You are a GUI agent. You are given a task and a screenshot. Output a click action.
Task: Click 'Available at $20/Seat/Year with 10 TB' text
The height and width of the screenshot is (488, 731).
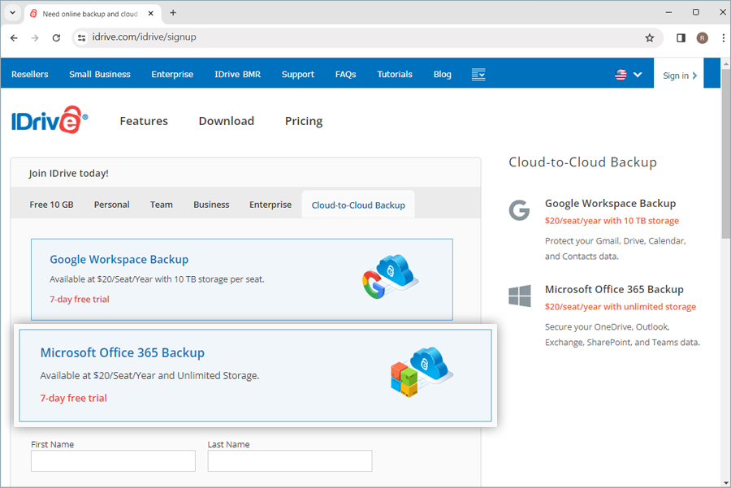tap(157, 279)
